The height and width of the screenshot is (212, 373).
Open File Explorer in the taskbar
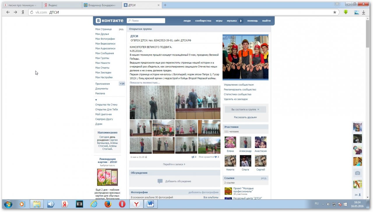37,204
